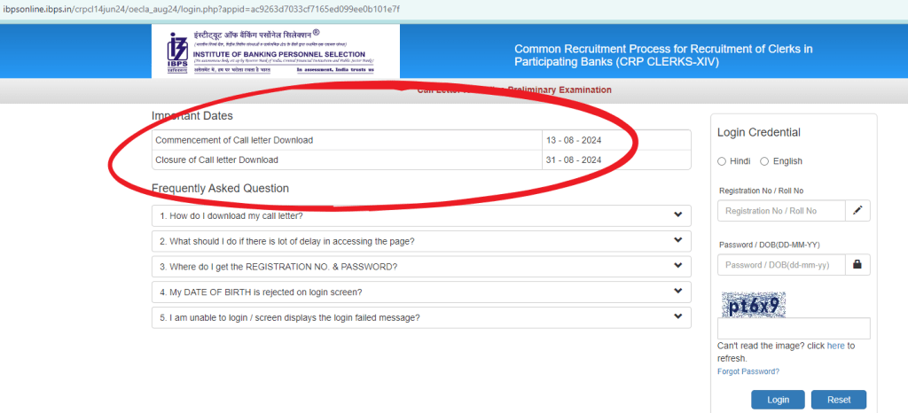Click the "Preliminary Examination" banner text
908x413 pixels.
point(560,90)
